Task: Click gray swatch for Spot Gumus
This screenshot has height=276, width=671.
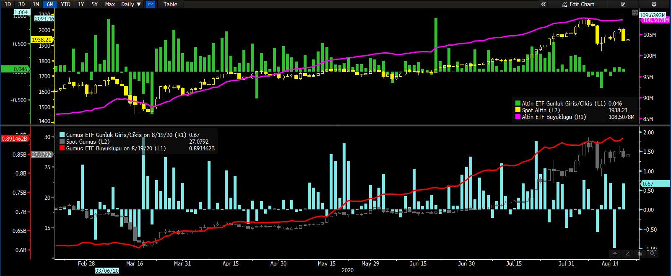Action: (x=62, y=142)
